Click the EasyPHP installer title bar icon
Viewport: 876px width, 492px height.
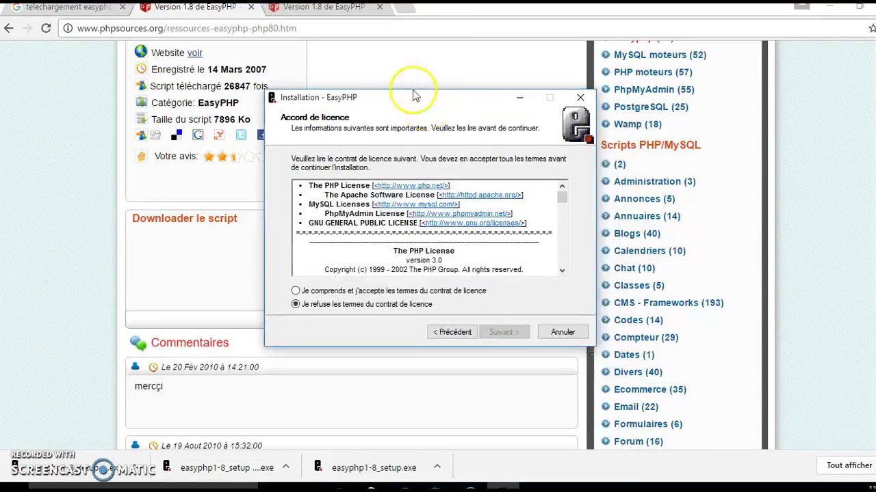point(272,97)
